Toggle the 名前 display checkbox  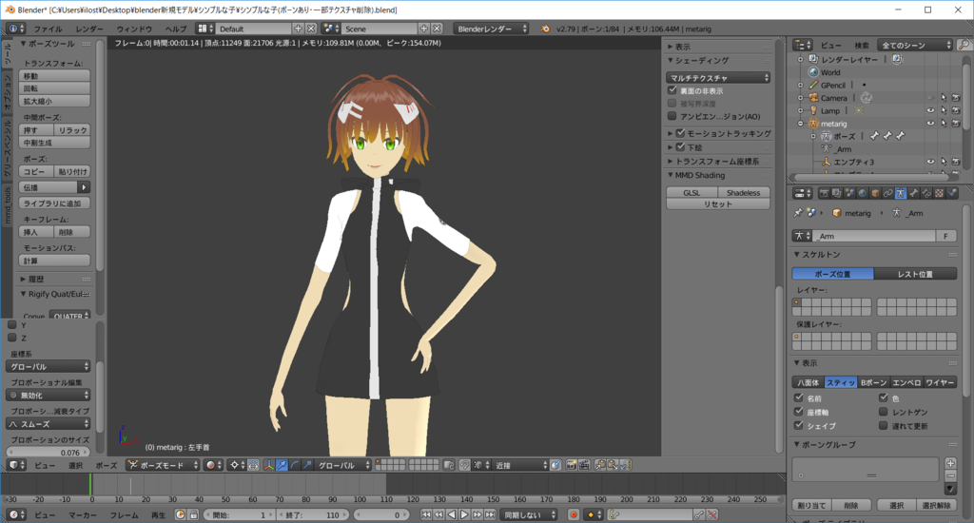tap(799, 397)
